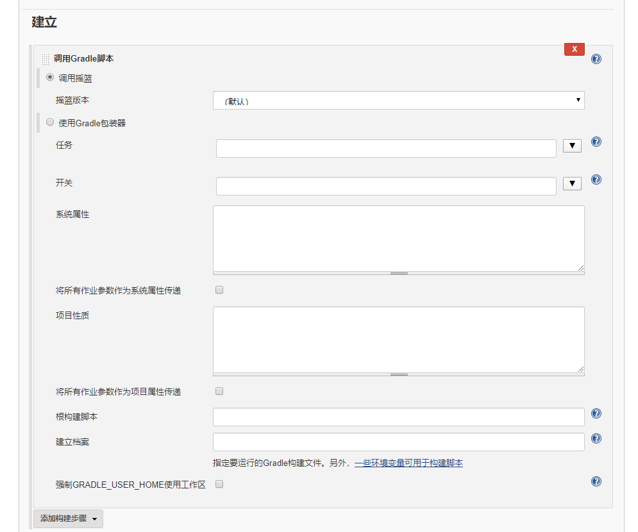Focus the 开关 input field

click(x=386, y=186)
